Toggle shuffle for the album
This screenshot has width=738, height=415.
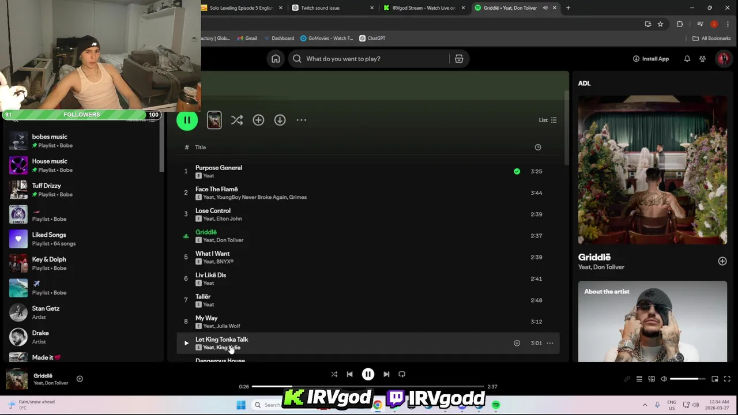pos(237,120)
